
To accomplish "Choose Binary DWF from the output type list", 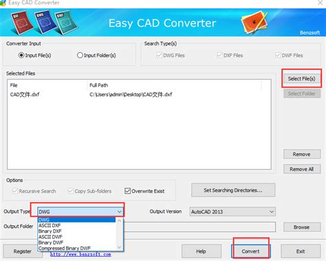I will point(77,242).
